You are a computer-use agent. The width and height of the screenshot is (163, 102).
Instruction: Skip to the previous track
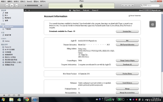pos(7,6)
